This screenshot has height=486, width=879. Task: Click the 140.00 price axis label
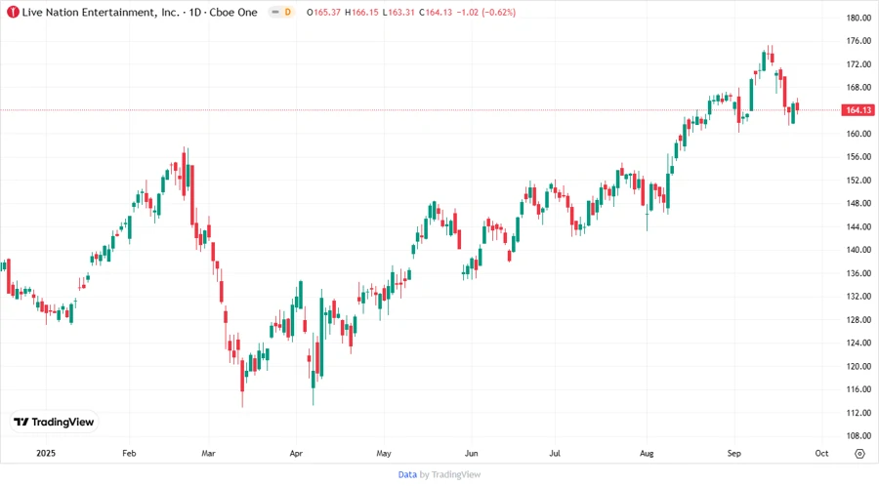[858, 250]
